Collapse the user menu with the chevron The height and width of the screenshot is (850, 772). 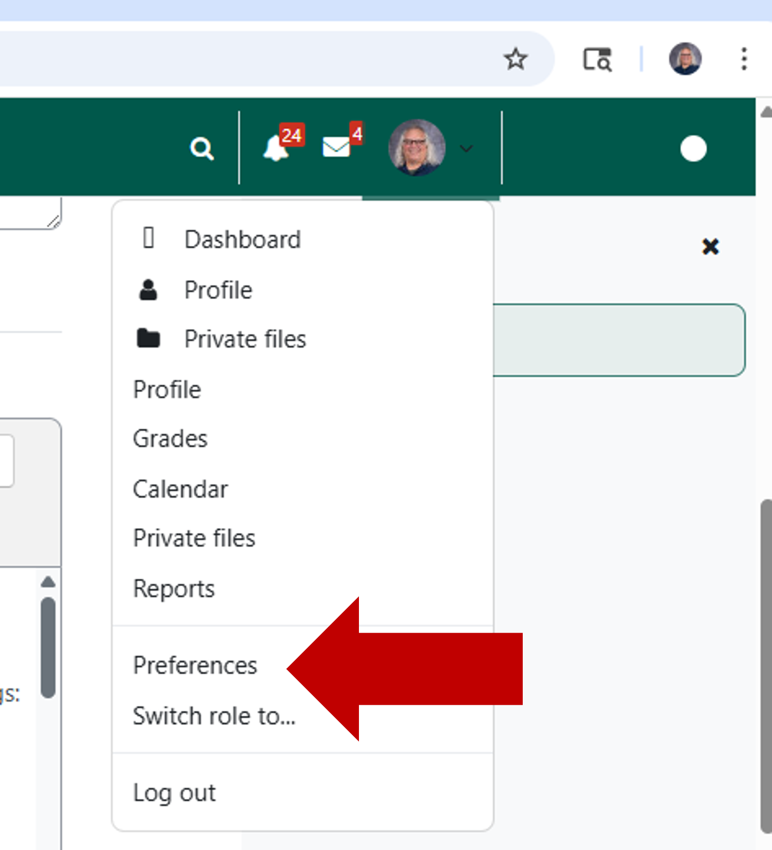point(466,149)
